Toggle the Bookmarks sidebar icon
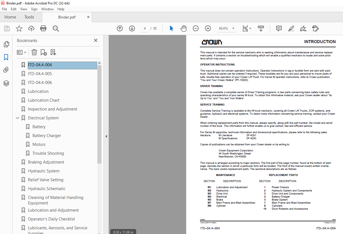Image resolution: width=343 pixels, height=234 pixels. (x=6, y=57)
